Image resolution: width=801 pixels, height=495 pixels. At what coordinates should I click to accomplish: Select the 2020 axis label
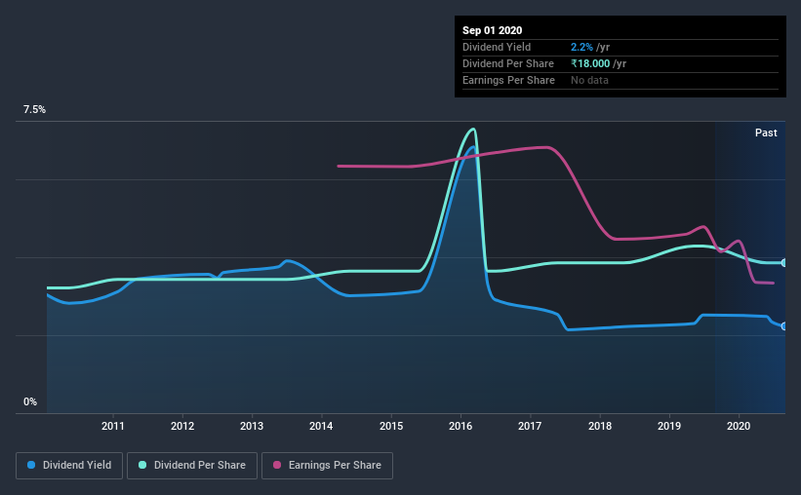click(739, 426)
